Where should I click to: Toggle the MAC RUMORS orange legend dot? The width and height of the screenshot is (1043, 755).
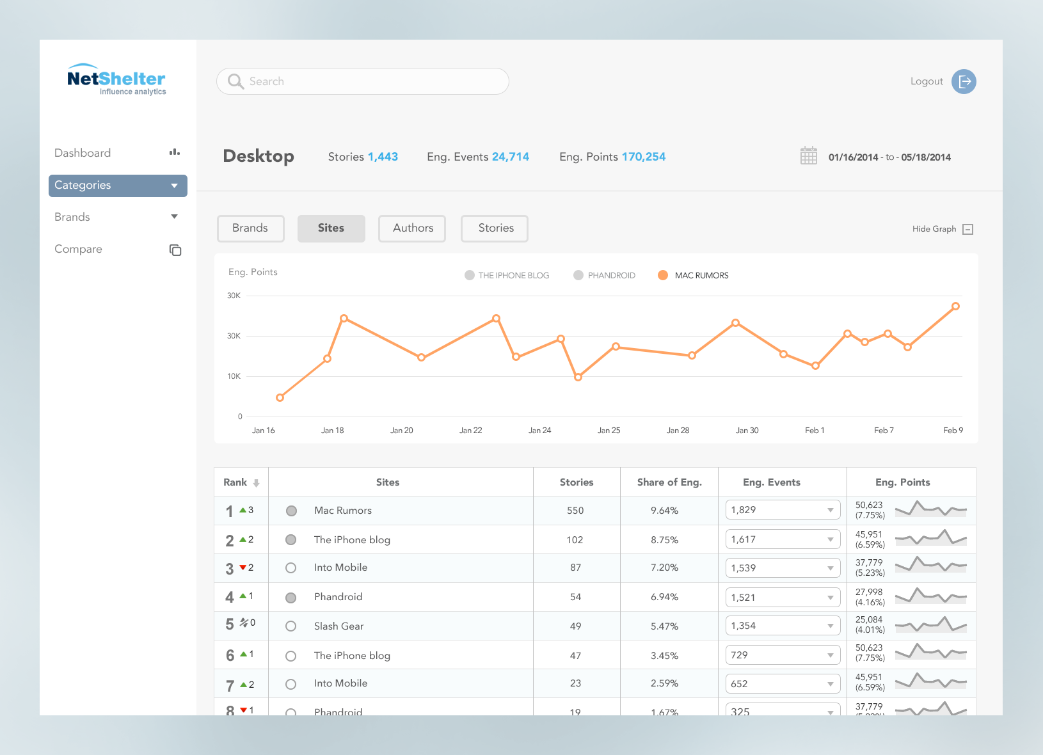(663, 275)
